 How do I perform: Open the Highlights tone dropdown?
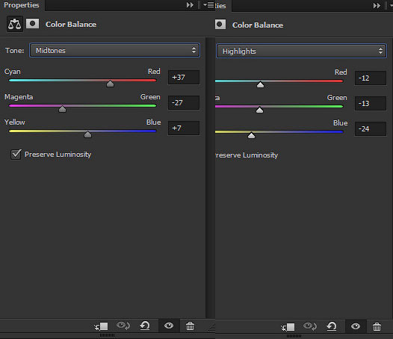pyautogui.click(x=301, y=51)
